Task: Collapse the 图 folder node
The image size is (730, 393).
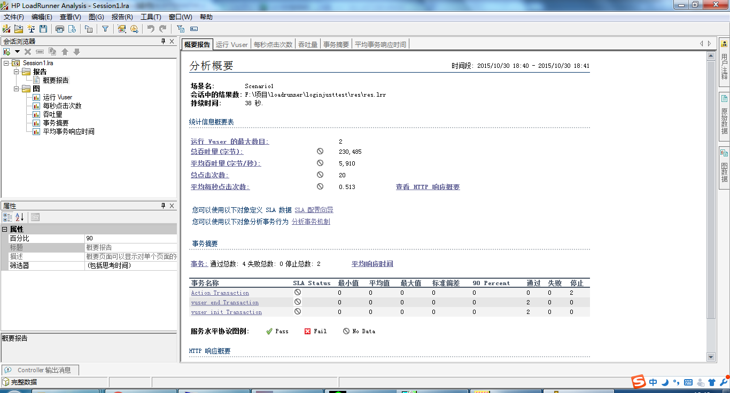Action: click(16, 89)
